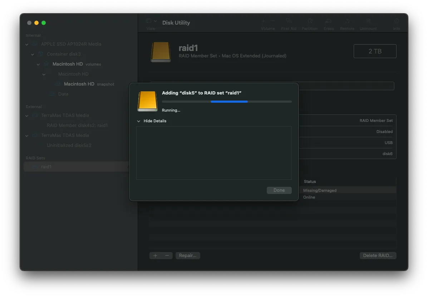This screenshot has height=297, width=428.
Task: Click the Restore toolbar icon
Action: tap(347, 21)
